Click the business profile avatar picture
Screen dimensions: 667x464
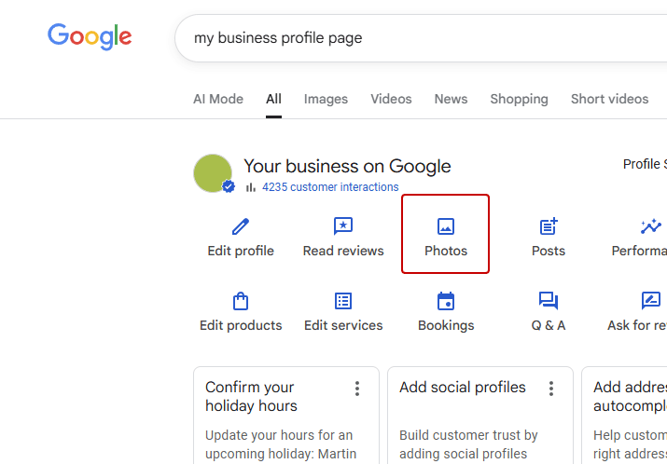tap(213, 173)
